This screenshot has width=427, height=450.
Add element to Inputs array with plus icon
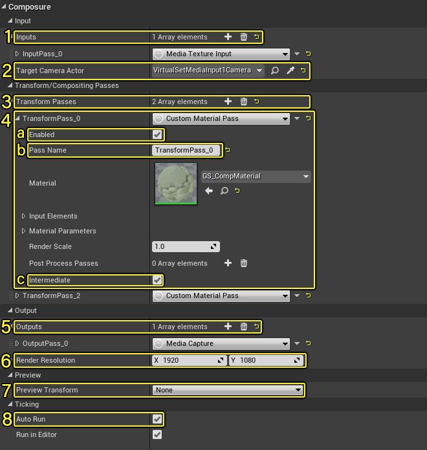click(228, 37)
